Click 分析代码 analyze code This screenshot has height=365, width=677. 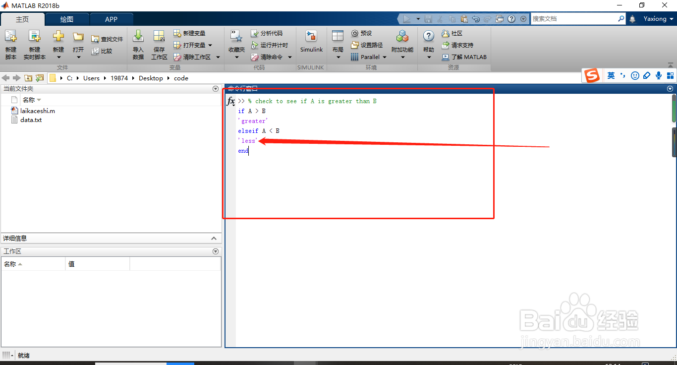(x=267, y=33)
